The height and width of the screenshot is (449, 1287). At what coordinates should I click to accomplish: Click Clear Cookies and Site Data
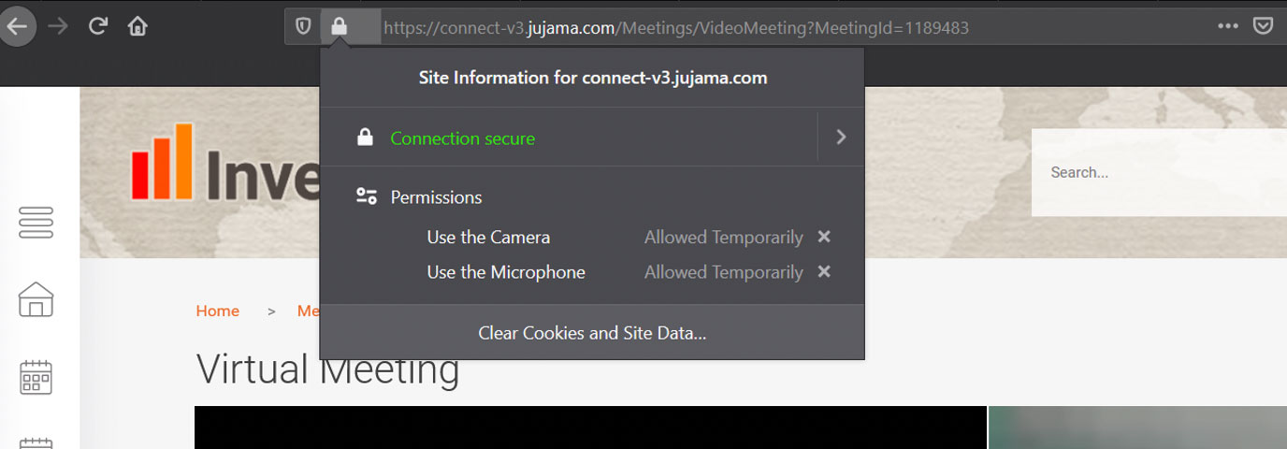coord(592,333)
